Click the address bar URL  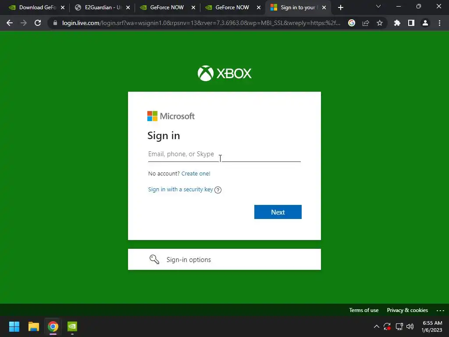coord(201,23)
